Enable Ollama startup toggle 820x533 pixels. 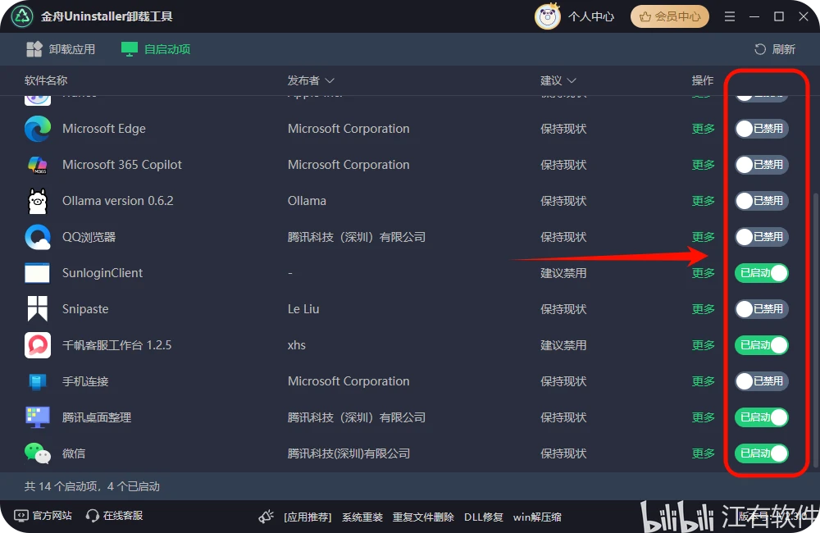click(762, 201)
